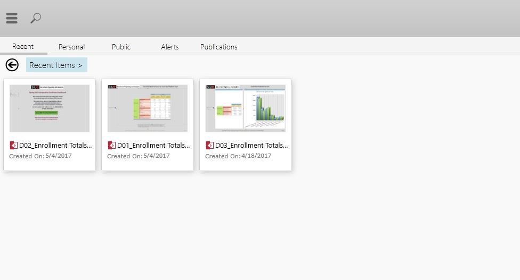Screen dimensions: 520x280
Task: Click the Created On 5/4/2017 text under D02
Action: [40, 156]
